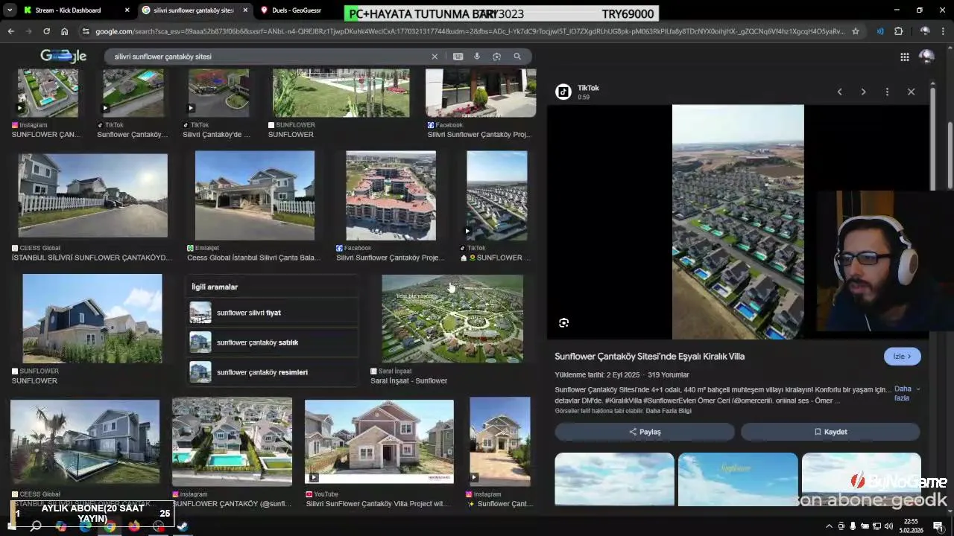
Task: Search inside the preview image with Lens
Action: [x=563, y=322]
